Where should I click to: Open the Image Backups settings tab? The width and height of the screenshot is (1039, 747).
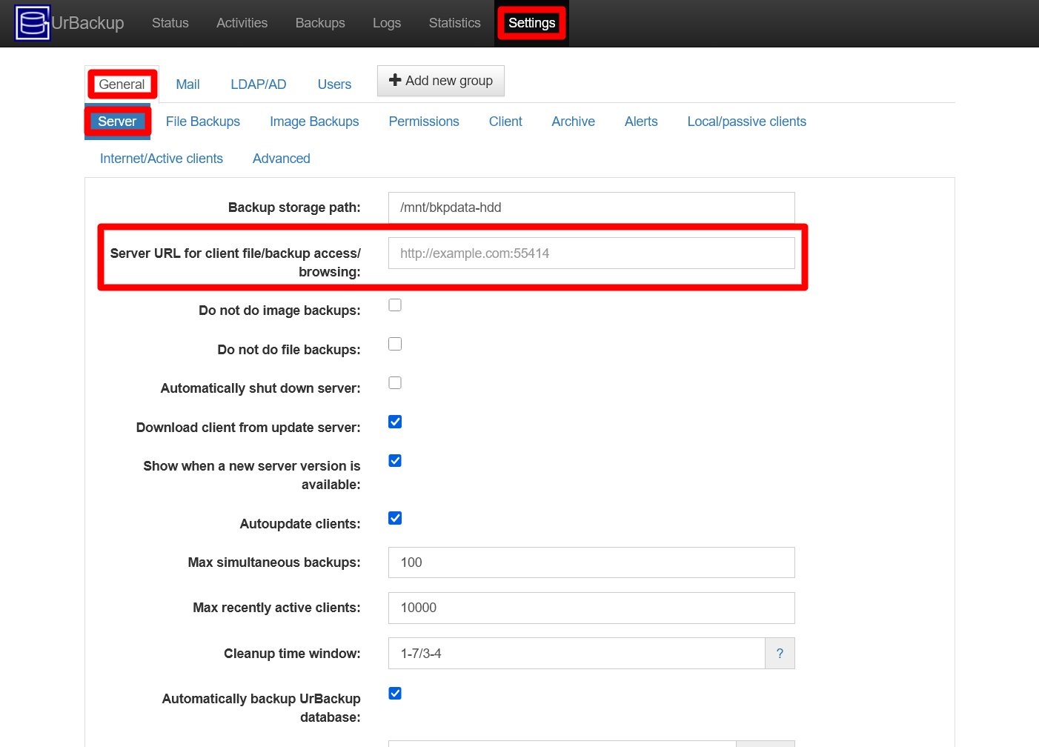point(314,121)
